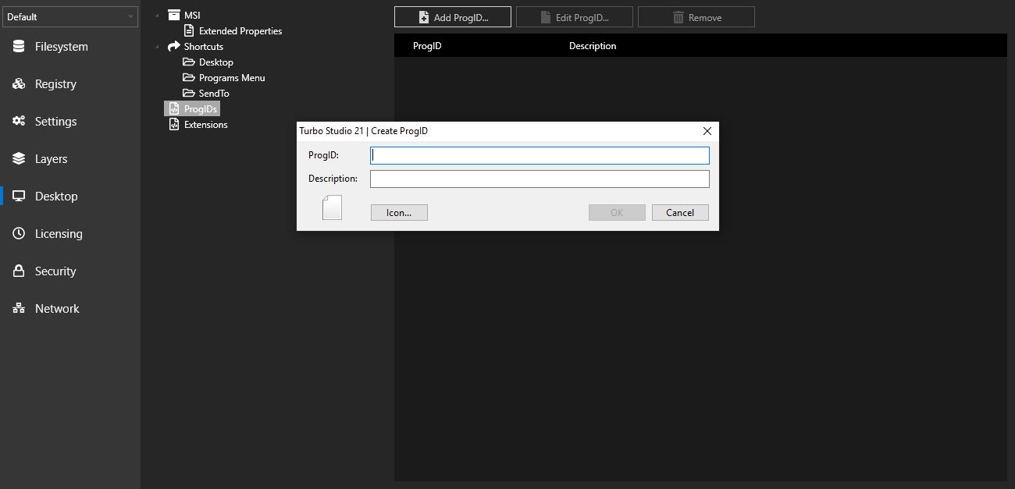
Task: Click the Licensing clock icon
Action: 19,234
